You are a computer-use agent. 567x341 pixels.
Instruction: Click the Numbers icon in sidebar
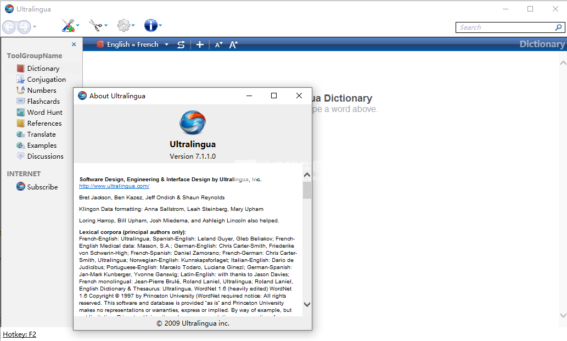[x=21, y=90]
